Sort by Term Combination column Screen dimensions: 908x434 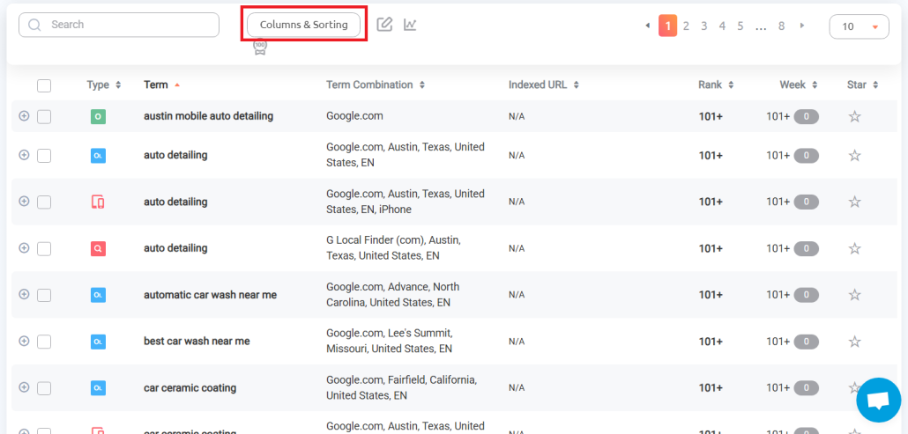pos(376,85)
